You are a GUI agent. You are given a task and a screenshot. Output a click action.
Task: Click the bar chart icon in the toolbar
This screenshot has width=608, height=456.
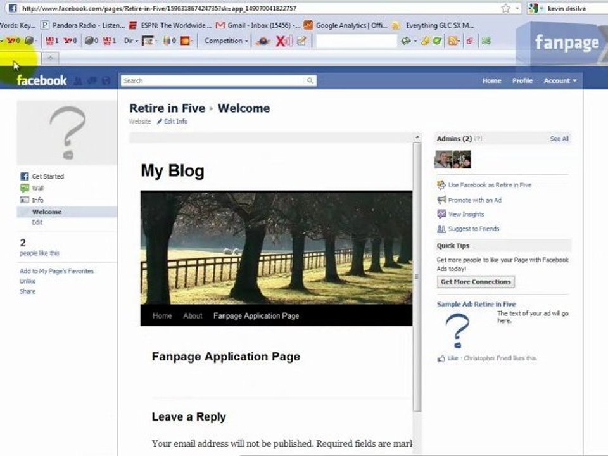tap(167, 41)
